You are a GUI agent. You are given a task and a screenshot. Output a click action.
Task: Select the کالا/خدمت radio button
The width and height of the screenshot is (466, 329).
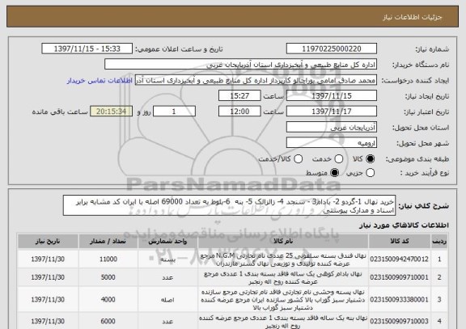pyautogui.click(x=298, y=159)
